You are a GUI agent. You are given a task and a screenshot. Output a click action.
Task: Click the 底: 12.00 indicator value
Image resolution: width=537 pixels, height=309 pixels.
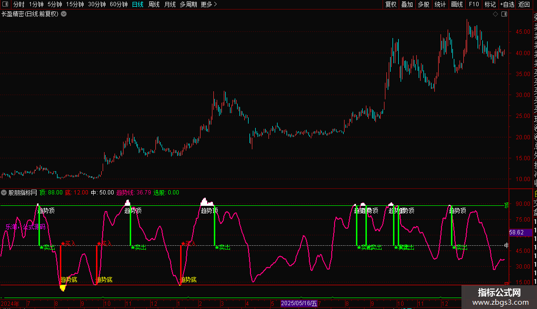tap(77, 193)
